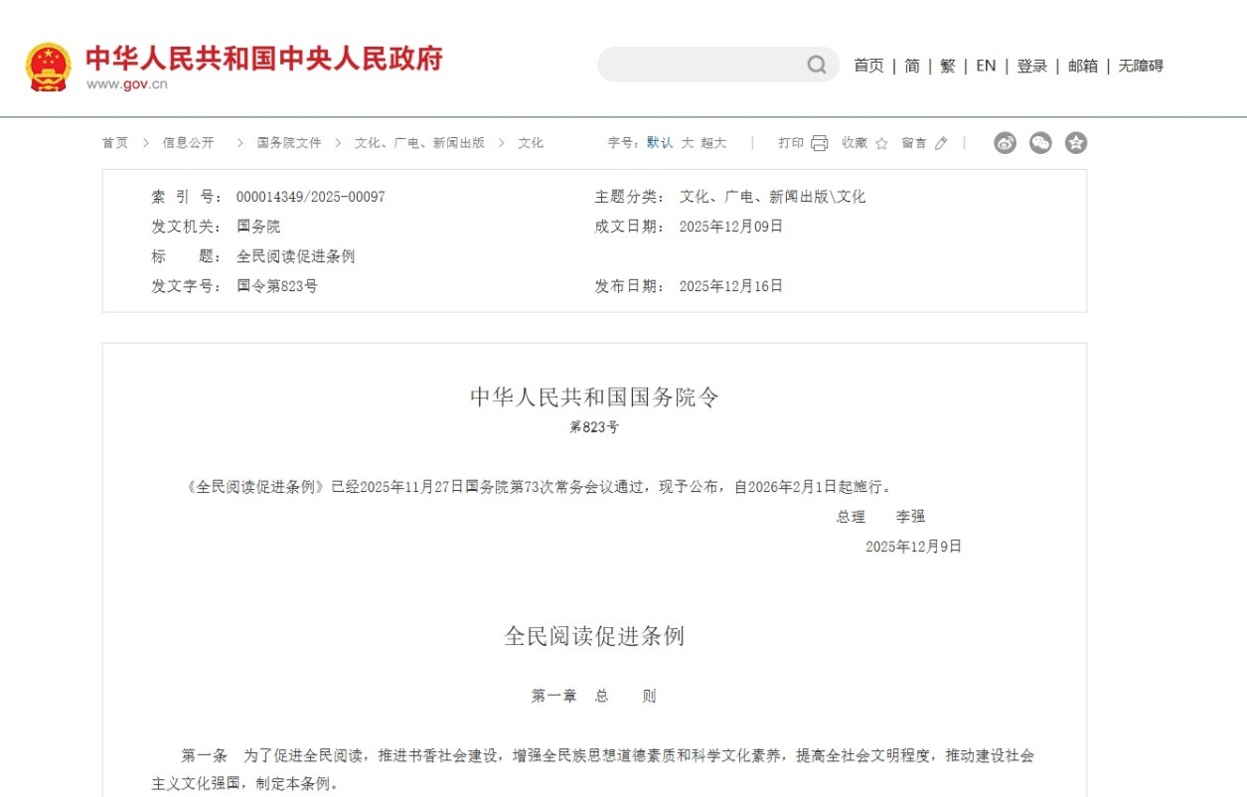Open the 登录 login link
The width and height of the screenshot is (1247, 797).
tap(1031, 66)
